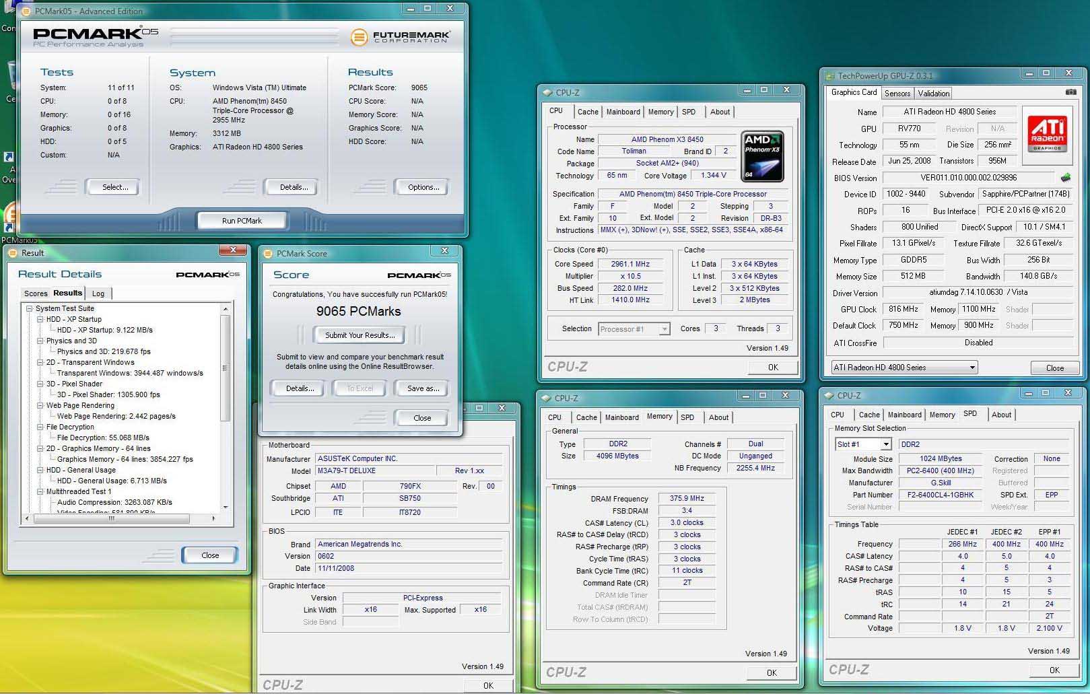
Task: Click the Select... button under Tests
Action: [114, 187]
